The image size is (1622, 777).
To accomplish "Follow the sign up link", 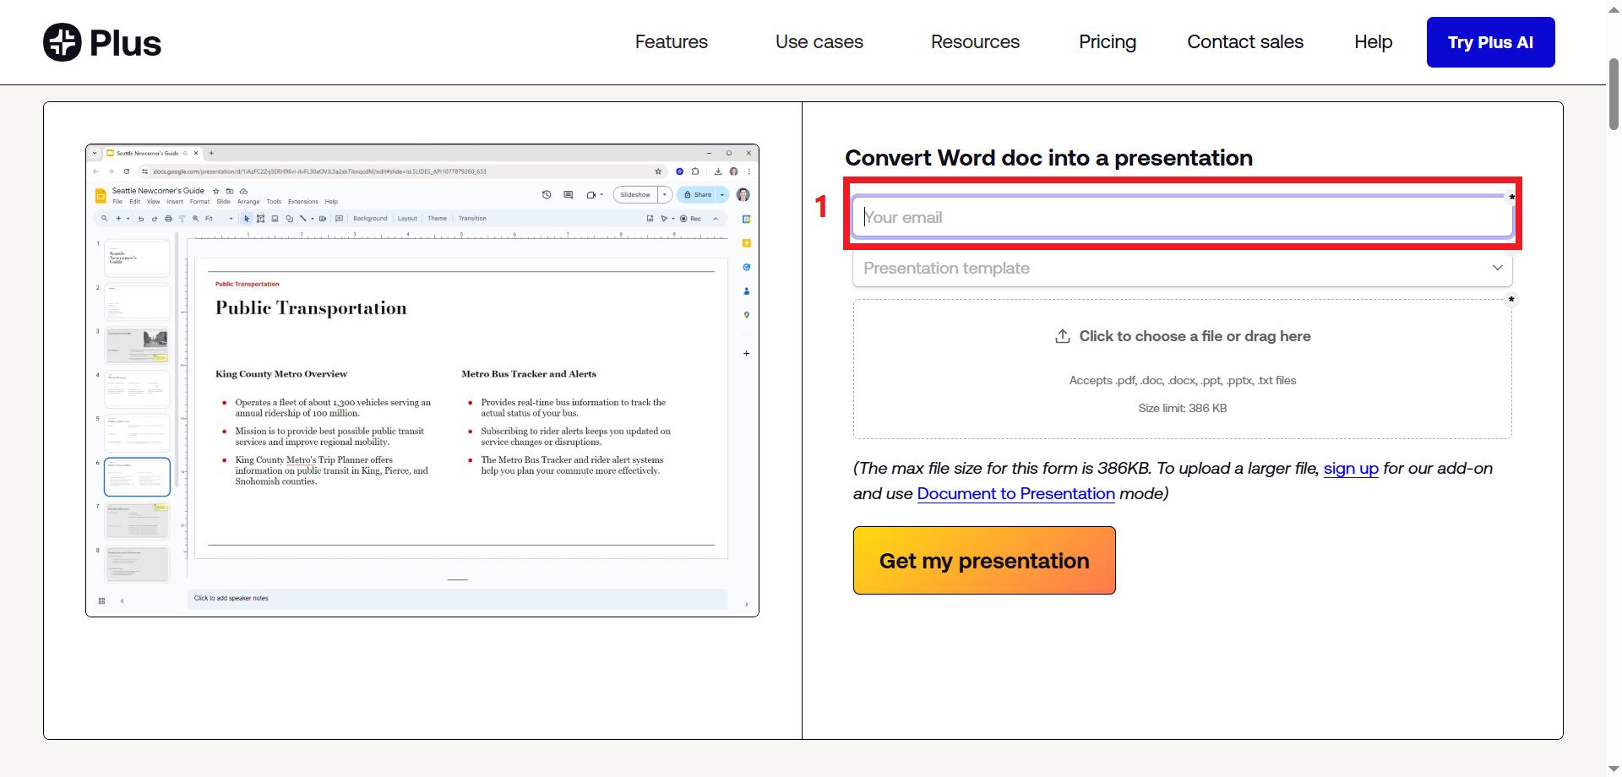I will pyautogui.click(x=1351, y=469).
